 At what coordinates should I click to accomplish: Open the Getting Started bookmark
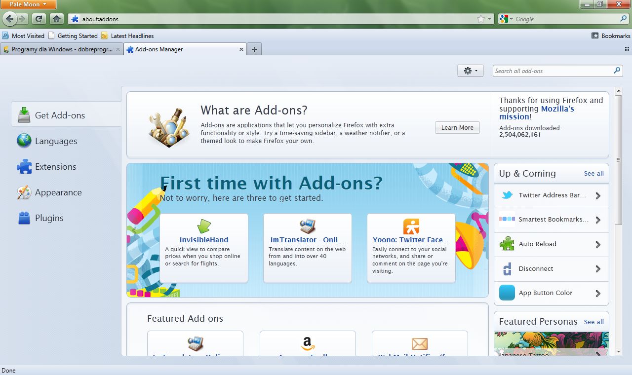coord(73,36)
